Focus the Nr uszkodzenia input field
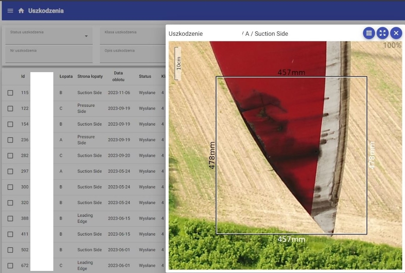This screenshot has width=405, height=273. 49,54
